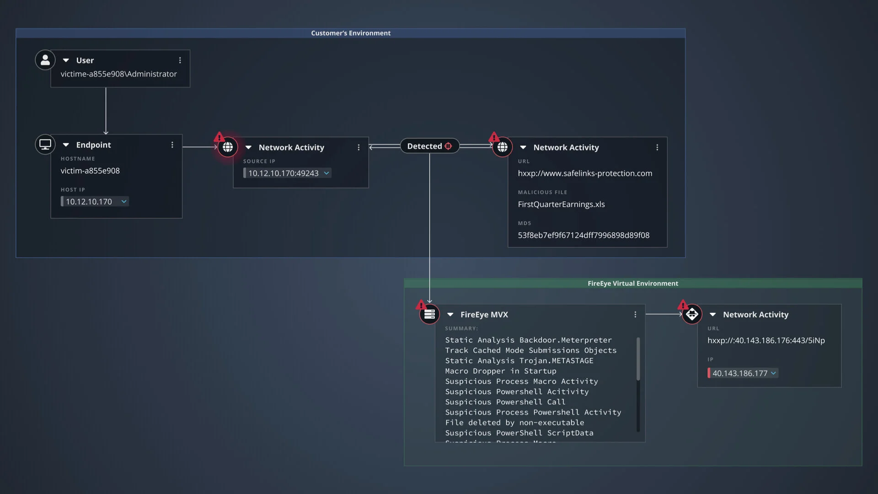
Task: Open the FireEye MVX card options menu
Action: (x=635, y=315)
